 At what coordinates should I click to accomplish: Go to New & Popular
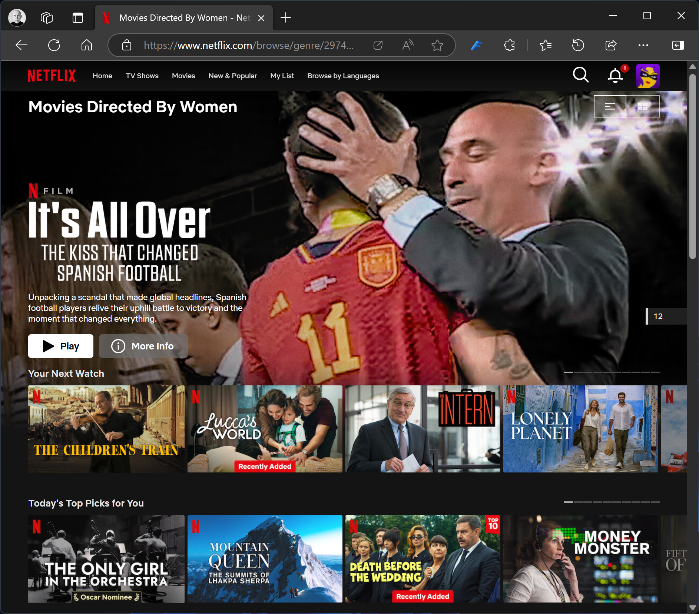click(232, 76)
